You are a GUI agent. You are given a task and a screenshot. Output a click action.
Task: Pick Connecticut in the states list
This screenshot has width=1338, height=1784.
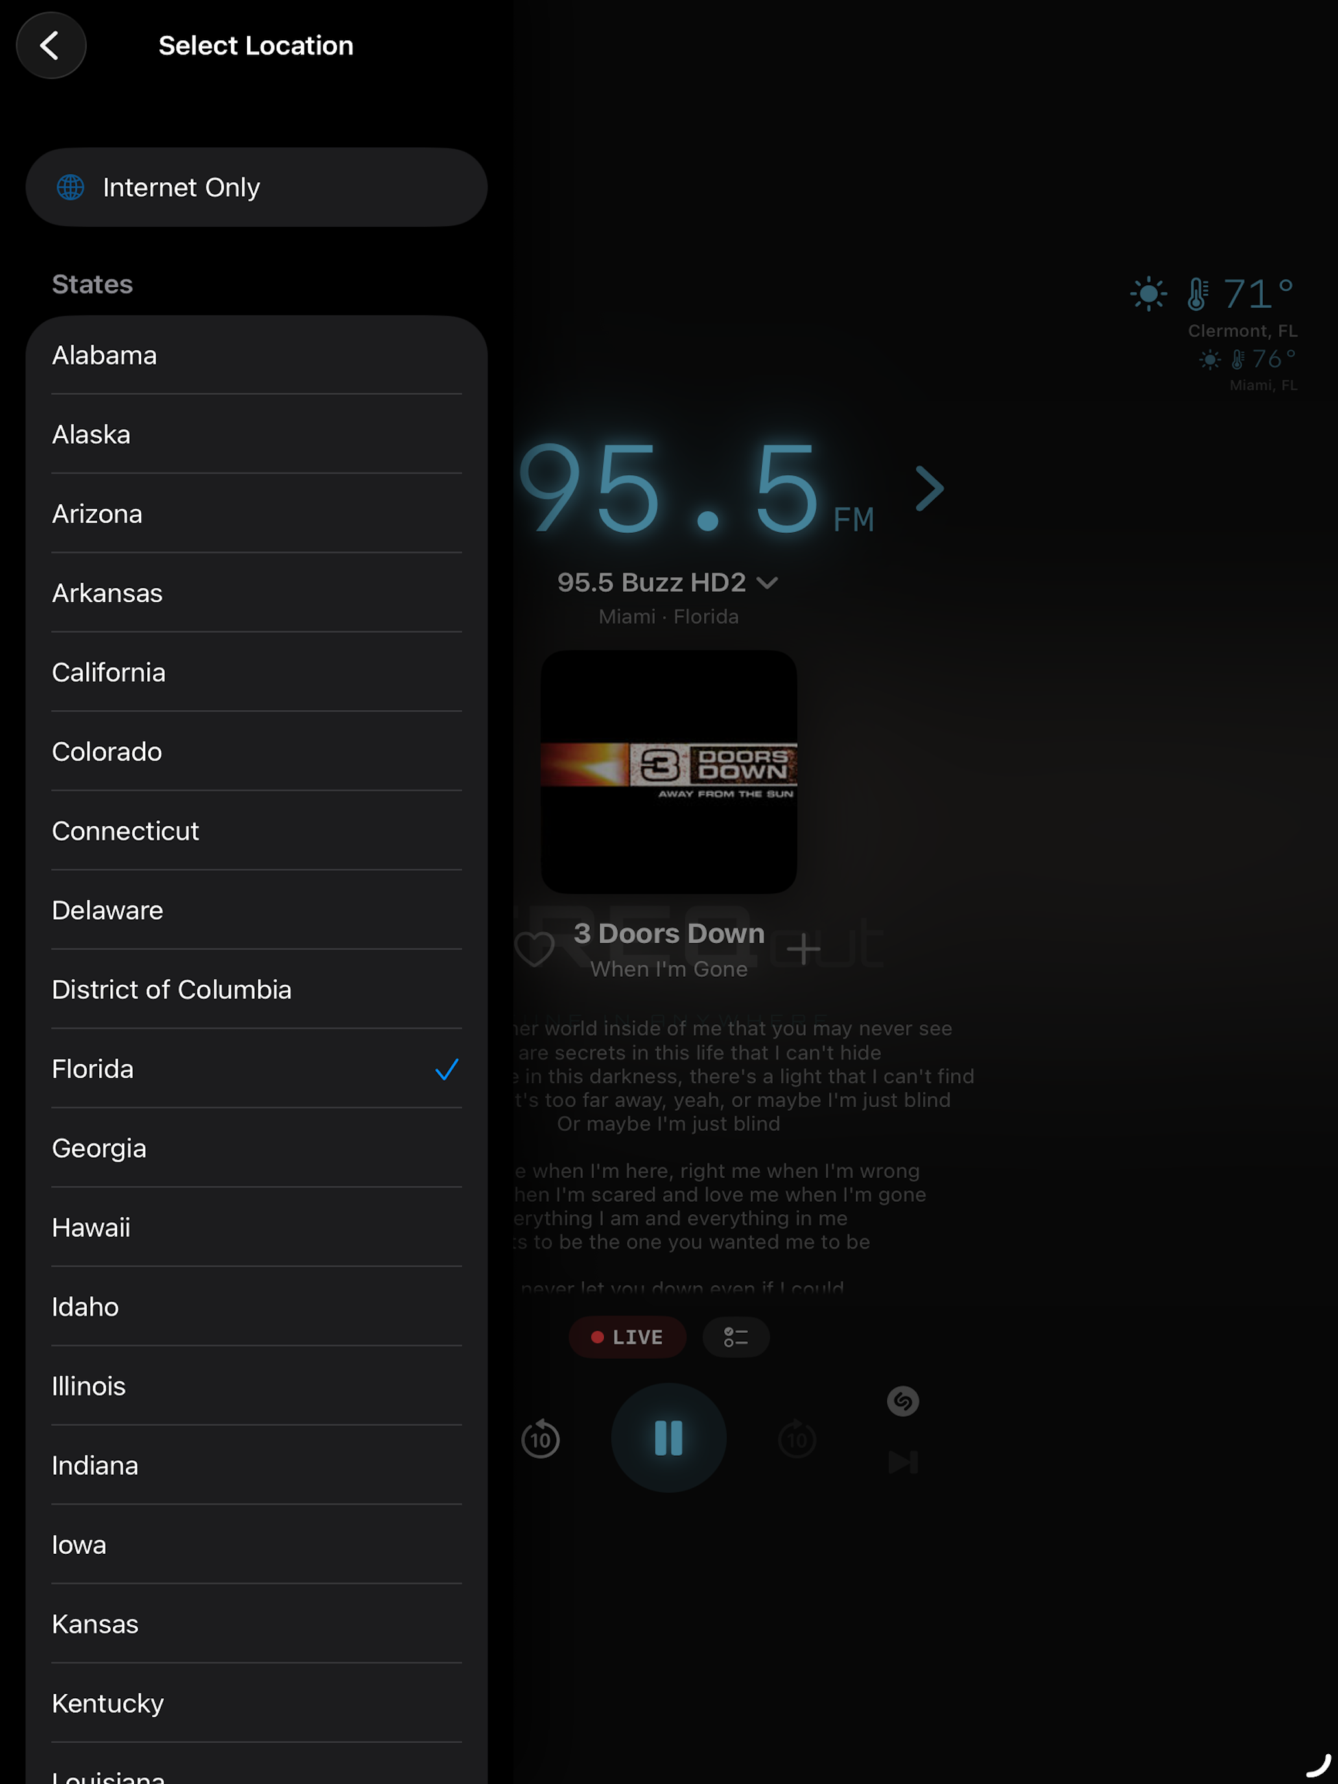point(257,830)
